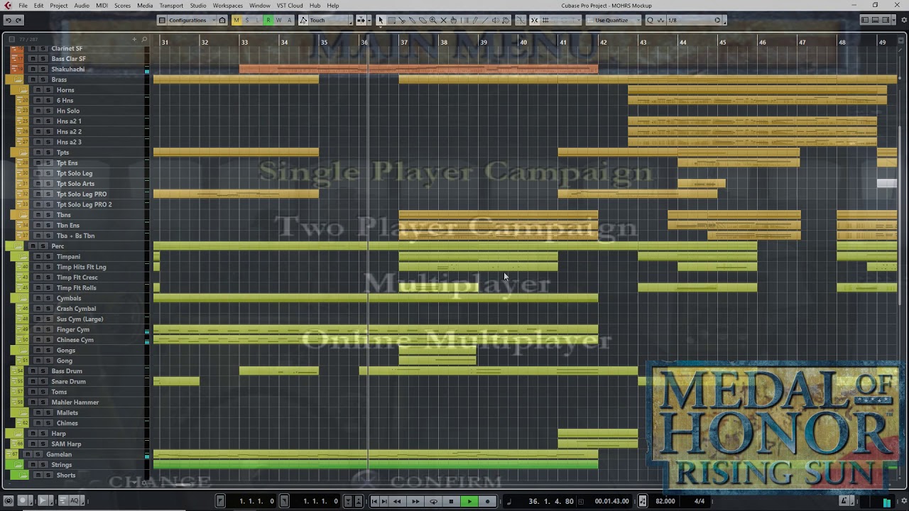Select the Glue tool
Viewport: 909px width, 511px height.
click(x=413, y=20)
